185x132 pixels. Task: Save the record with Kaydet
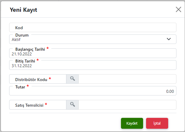[132, 123]
